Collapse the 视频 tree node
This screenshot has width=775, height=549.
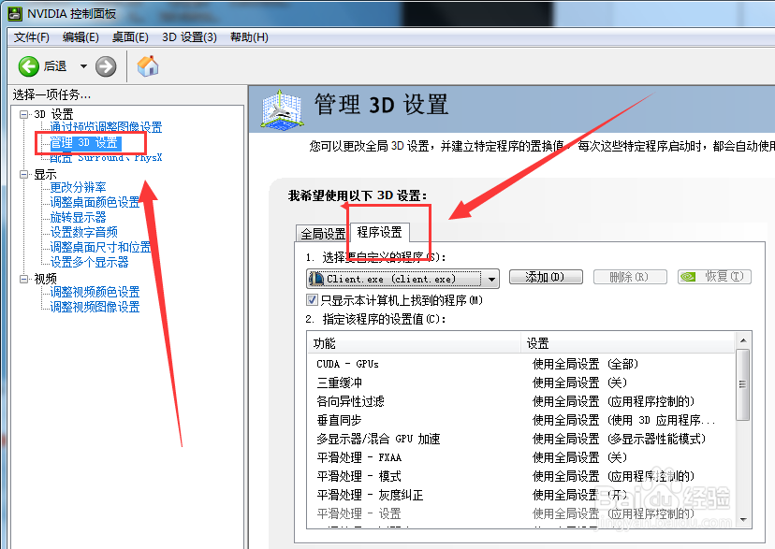[x=23, y=279]
